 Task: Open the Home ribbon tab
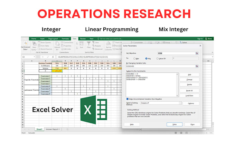tap(34, 39)
